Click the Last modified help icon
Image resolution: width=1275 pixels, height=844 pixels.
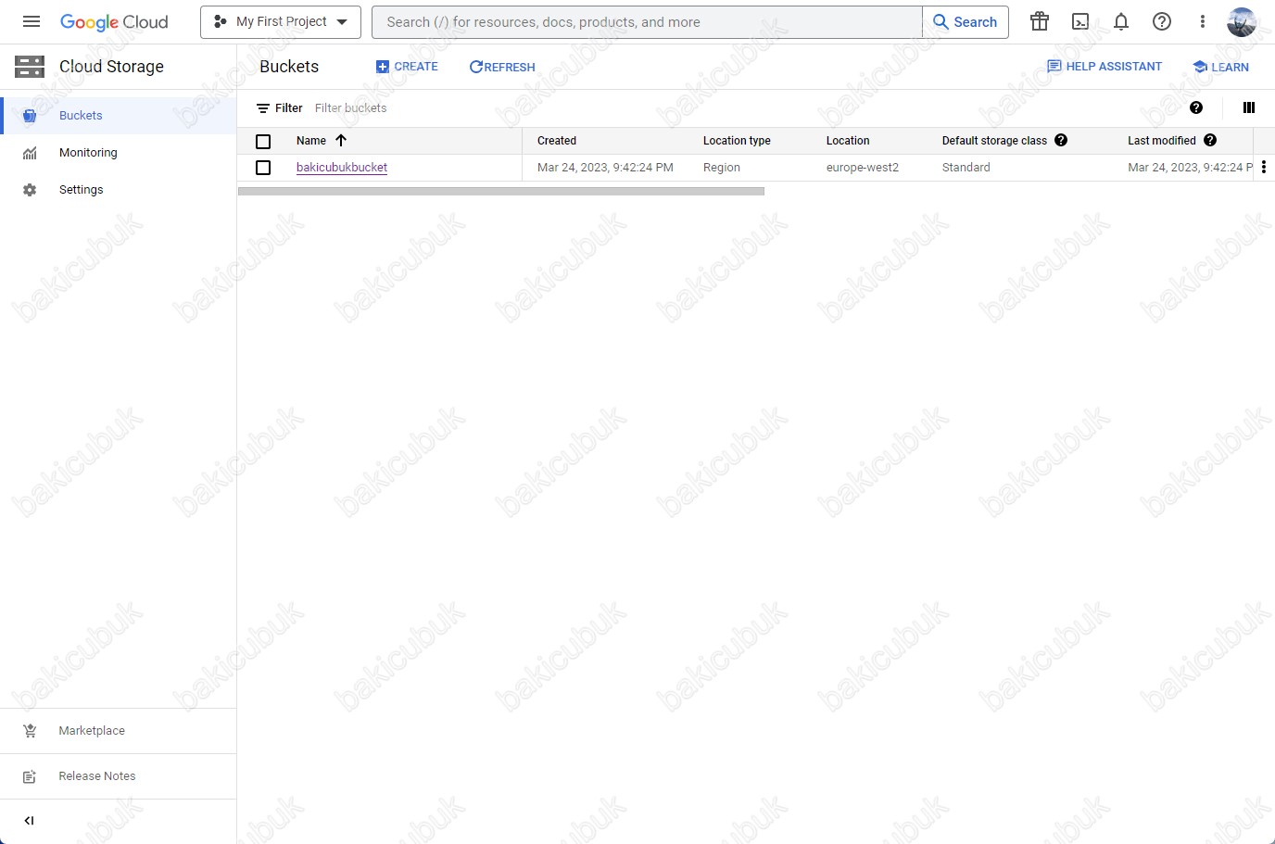1210,140
